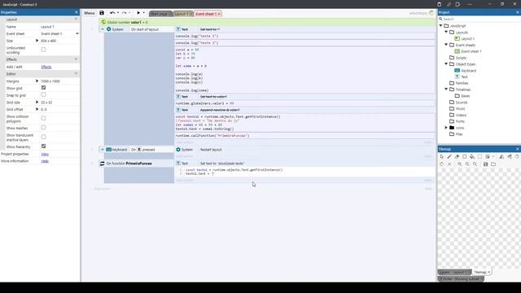
Task: Click the last magnifier icon in Tilemap bar
Action: (x=475, y=164)
